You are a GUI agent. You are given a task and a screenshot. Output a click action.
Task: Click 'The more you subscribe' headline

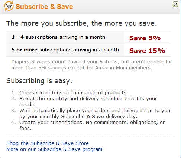(81, 23)
